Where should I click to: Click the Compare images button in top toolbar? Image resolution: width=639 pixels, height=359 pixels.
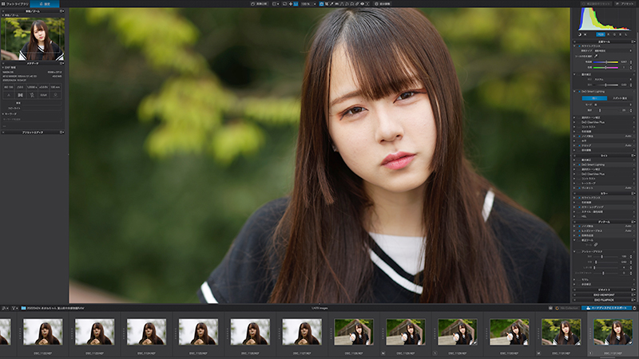point(260,4)
